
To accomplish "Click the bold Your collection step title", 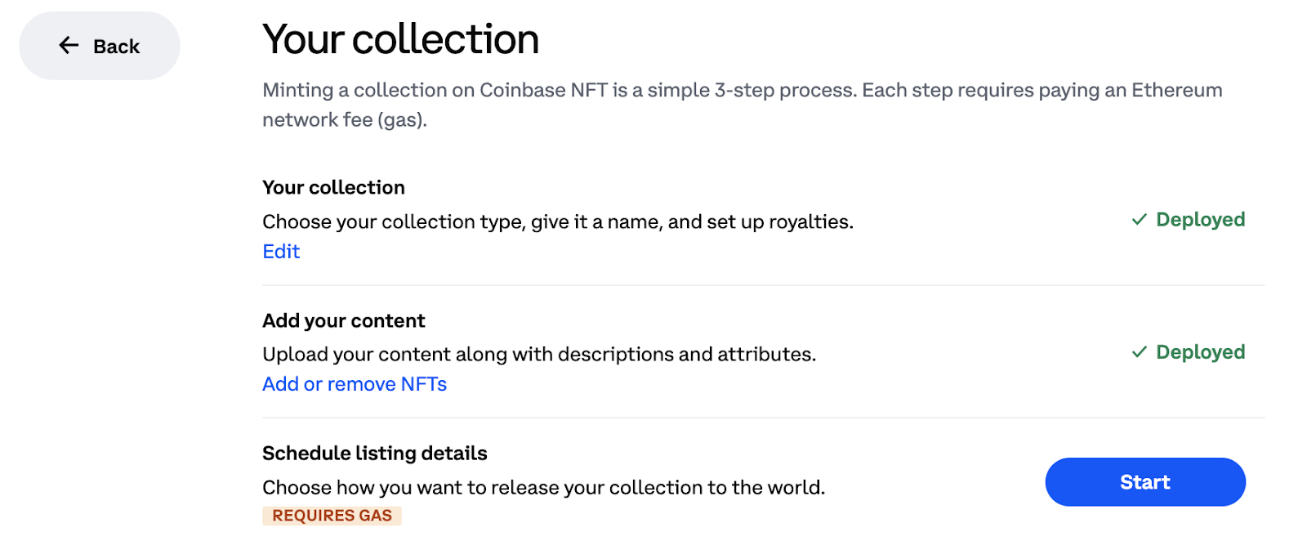I will pos(333,188).
